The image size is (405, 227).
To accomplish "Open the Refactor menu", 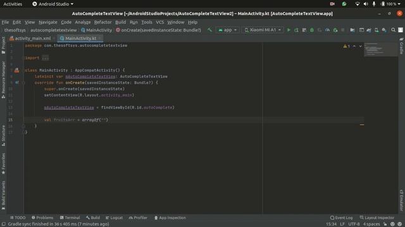I will [103, 23].
